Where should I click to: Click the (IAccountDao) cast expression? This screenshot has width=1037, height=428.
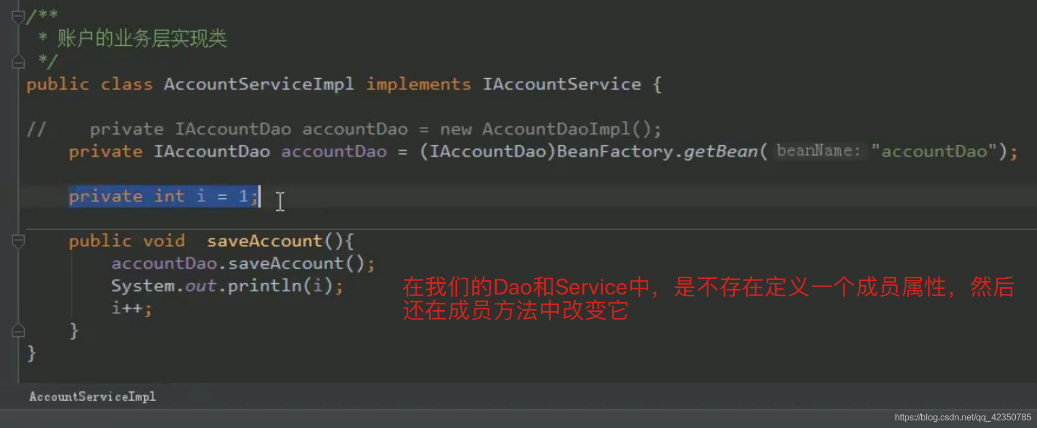click(x=488, y=151)
